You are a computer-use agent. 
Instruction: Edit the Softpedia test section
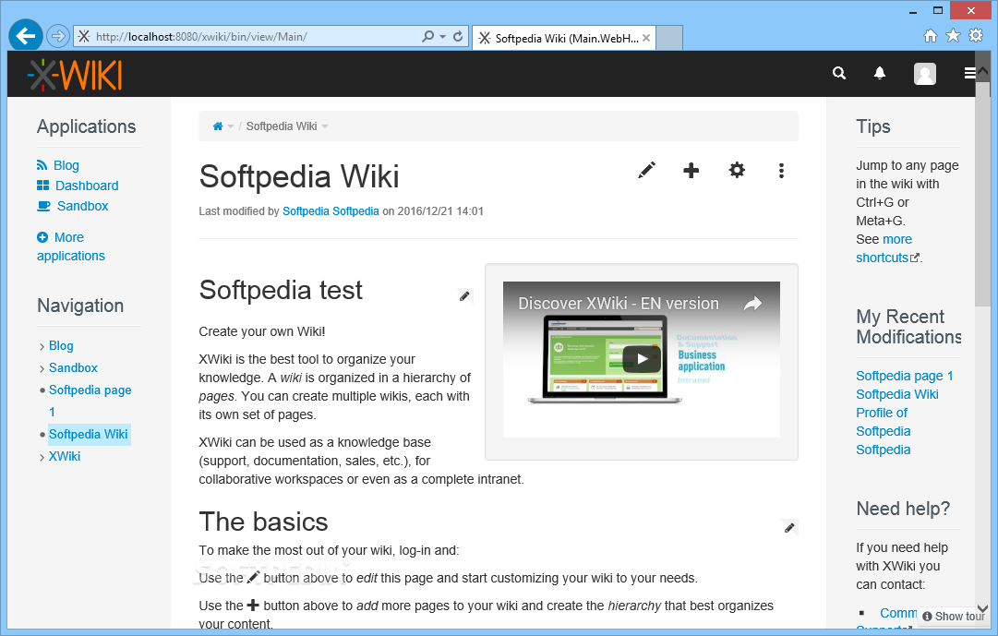click(464, 296)
